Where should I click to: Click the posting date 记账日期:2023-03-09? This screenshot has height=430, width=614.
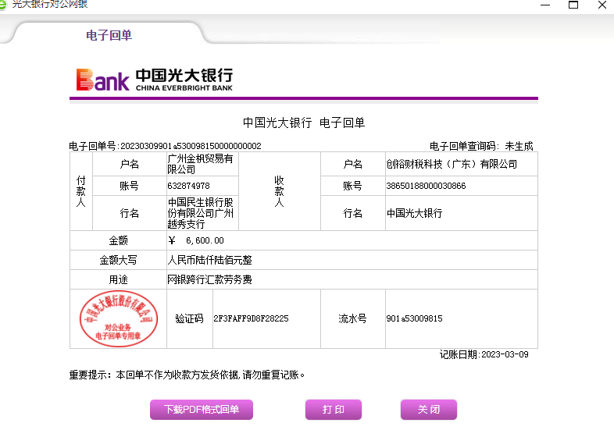pos(484,354)
